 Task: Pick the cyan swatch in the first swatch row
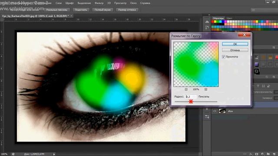tap(220, 22)
